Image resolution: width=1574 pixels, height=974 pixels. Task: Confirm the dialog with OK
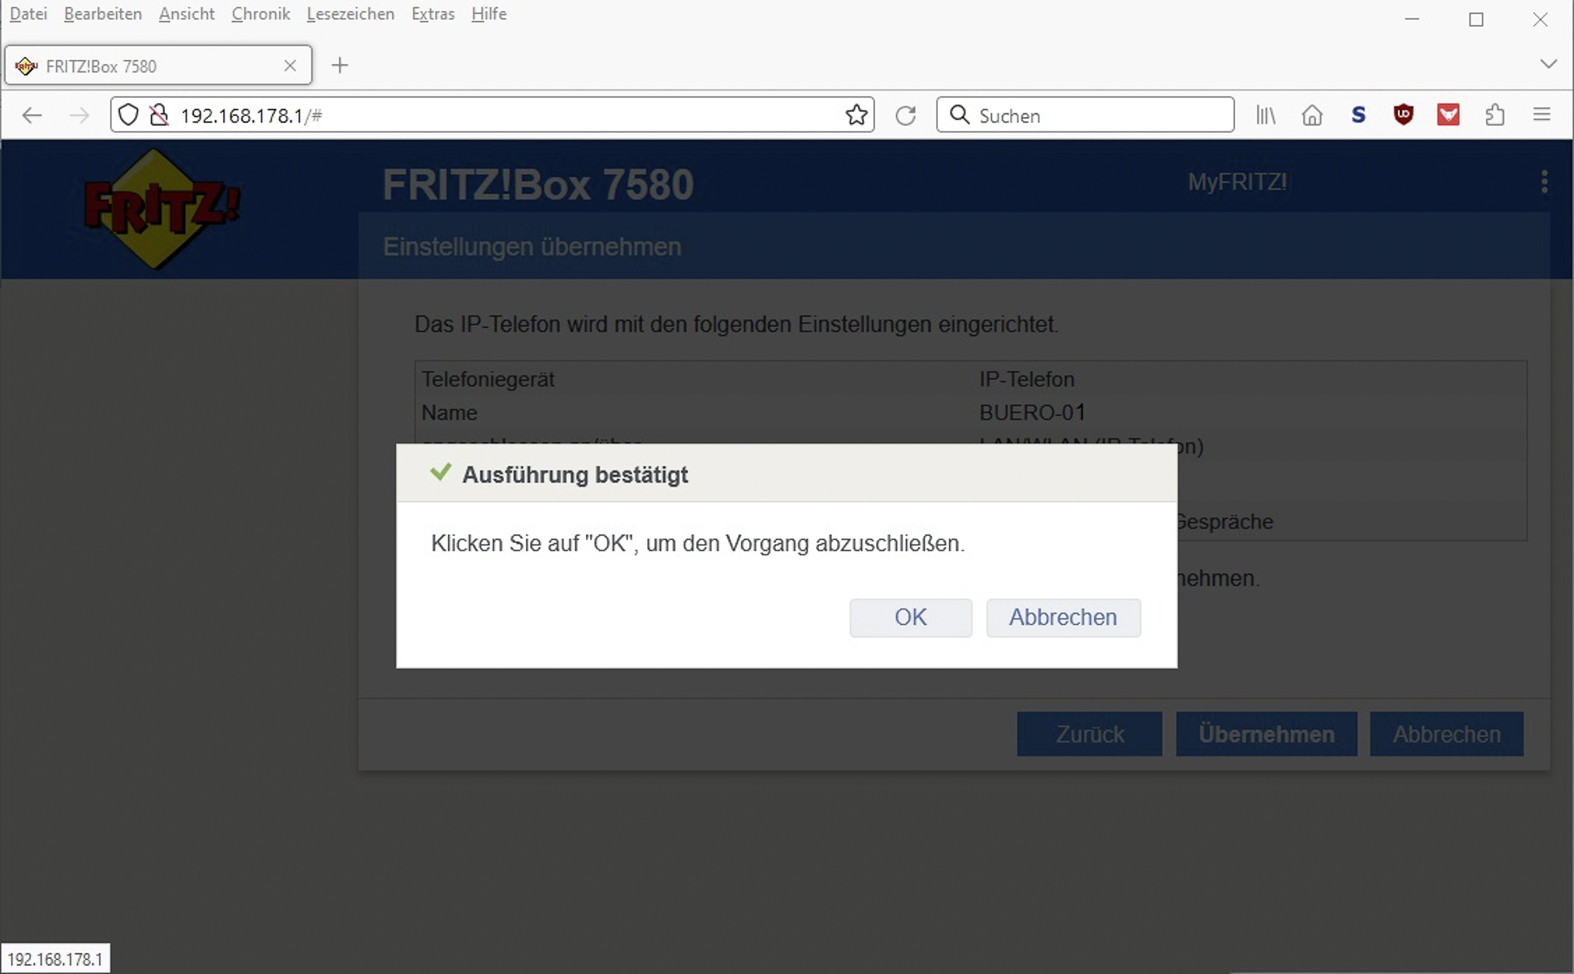[910, 618]
